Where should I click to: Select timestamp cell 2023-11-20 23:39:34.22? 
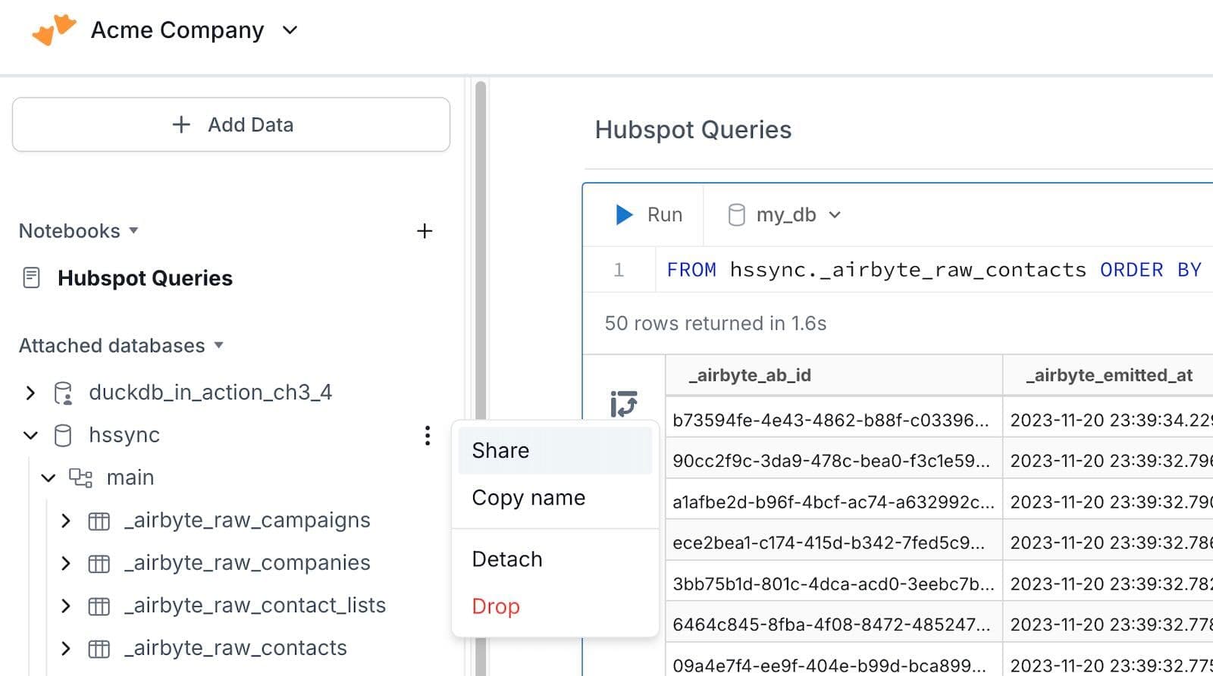(1108, 420)
